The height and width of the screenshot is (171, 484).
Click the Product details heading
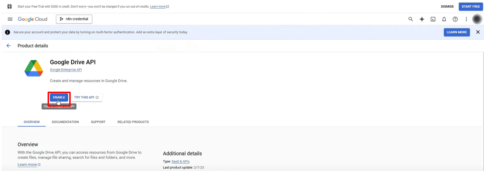pyautogui.click(x=33, y=46)
